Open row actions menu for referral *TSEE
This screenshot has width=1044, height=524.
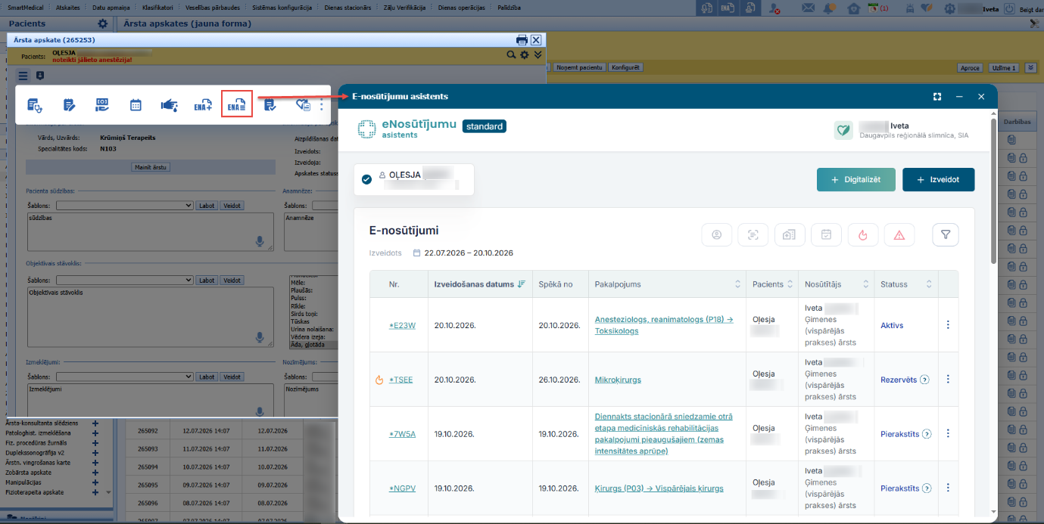pyautogui.click(x=948, y=380)
